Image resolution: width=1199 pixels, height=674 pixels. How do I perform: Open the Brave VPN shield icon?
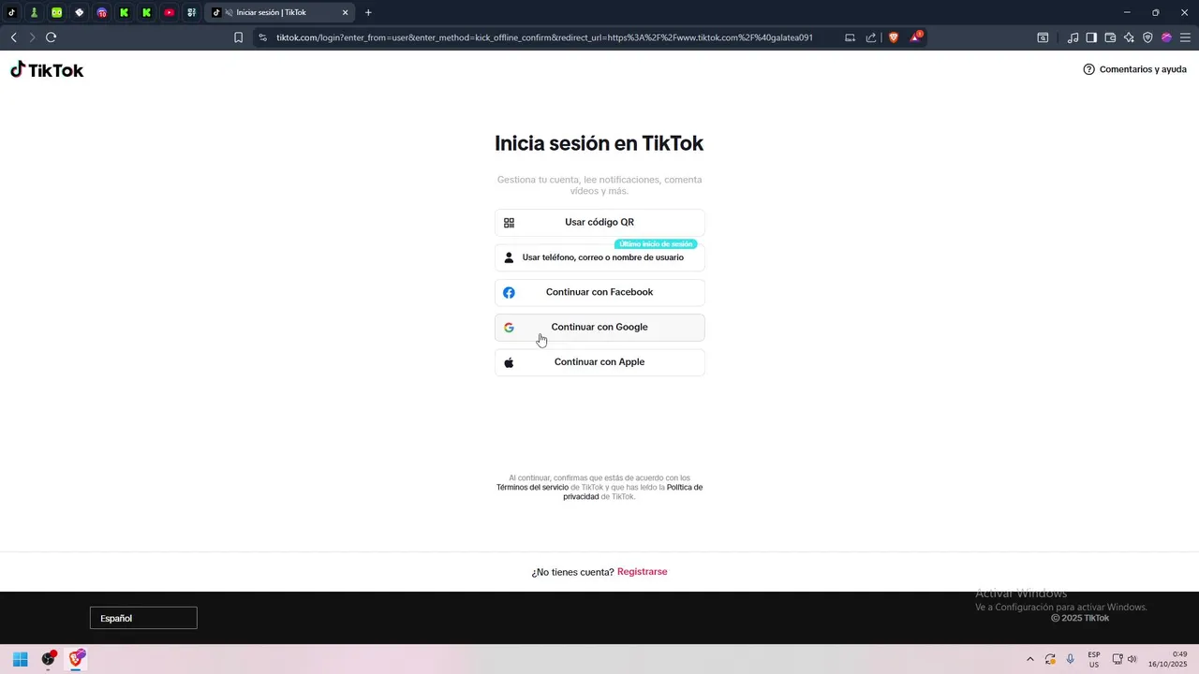coord(1147,37)
